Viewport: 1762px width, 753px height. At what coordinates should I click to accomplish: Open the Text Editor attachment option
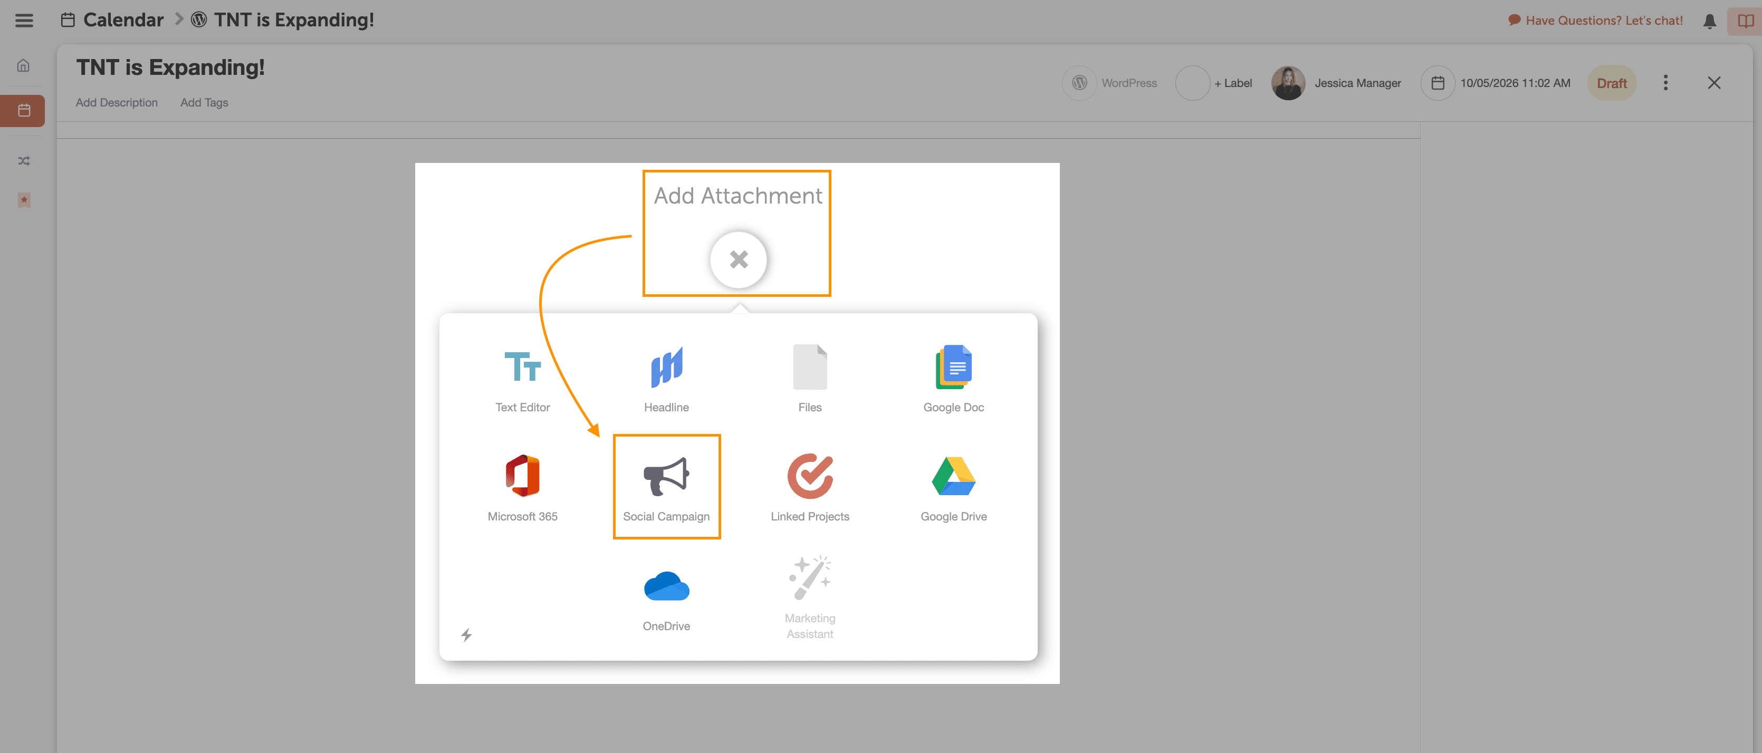pos(522,378)
